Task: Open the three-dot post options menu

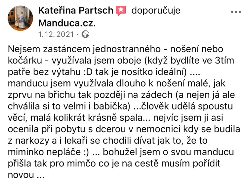Action: [x=236, y=12]
